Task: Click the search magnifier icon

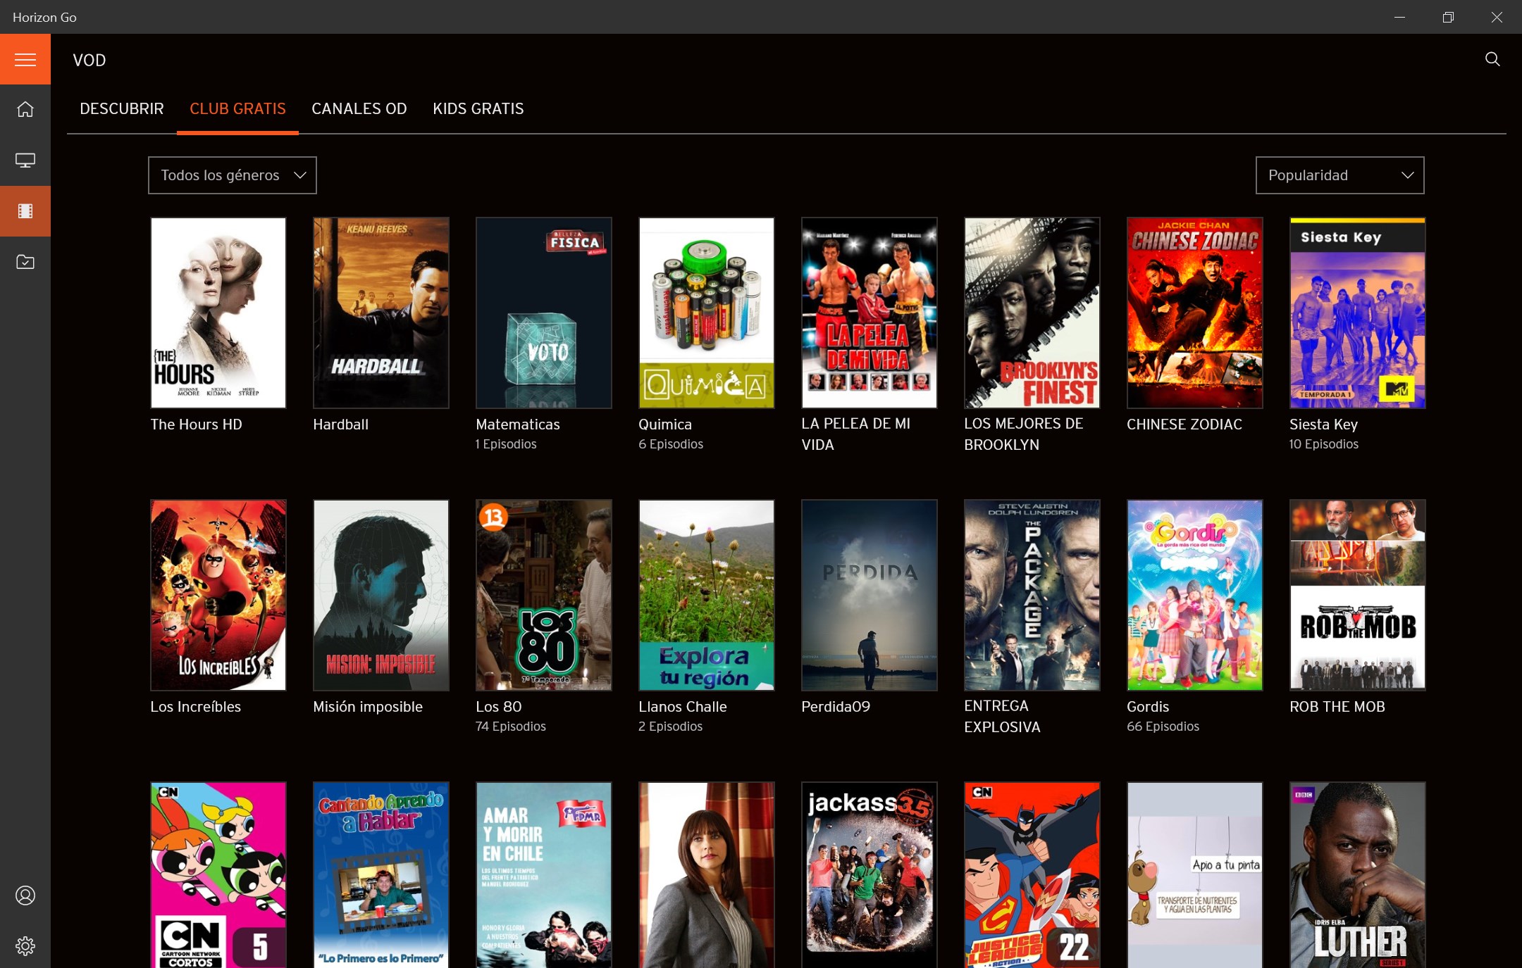Action: coord(1492,59)
